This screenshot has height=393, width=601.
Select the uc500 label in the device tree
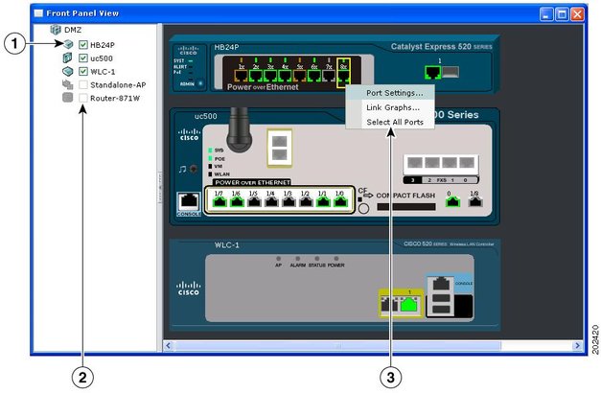click(x=102, y=58)
